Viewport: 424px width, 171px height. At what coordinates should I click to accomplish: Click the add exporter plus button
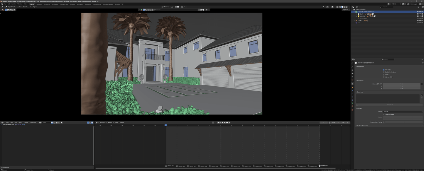pyautogui.click(x=422, y=95)
